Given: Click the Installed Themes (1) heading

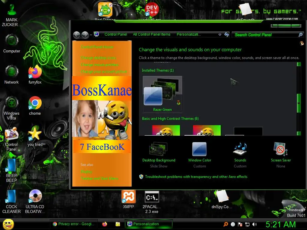Looking at the screenshot, I should coord(158,70).
